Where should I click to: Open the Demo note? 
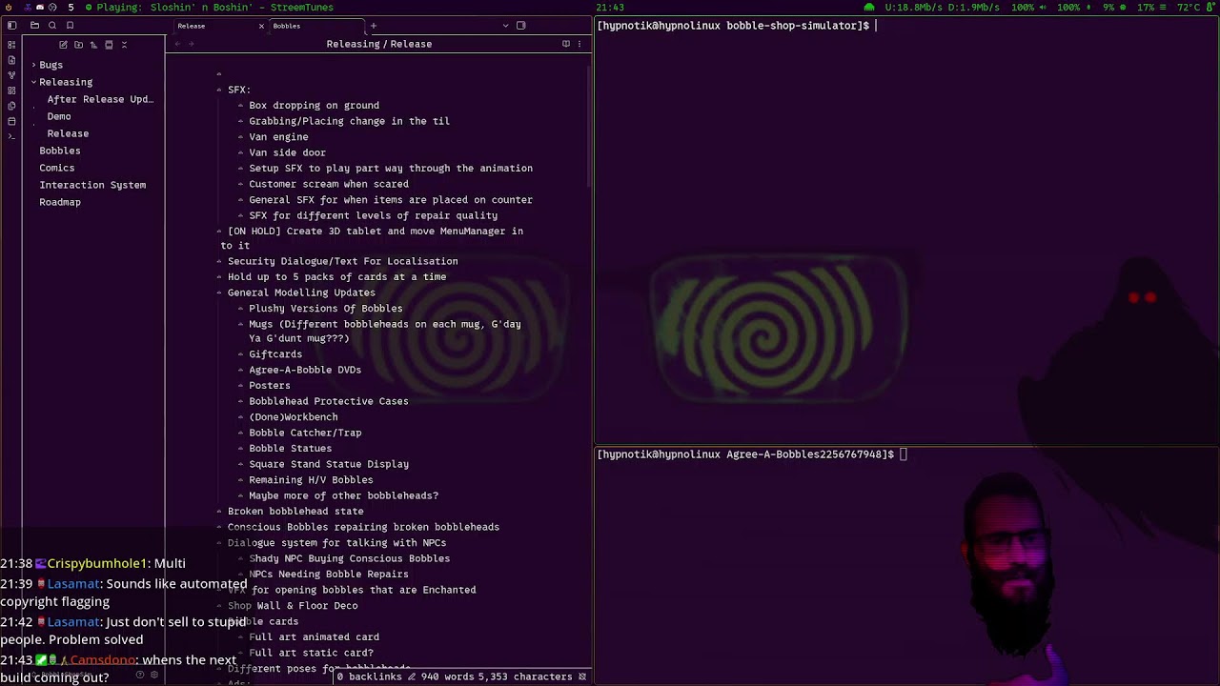tap(59, 116)
